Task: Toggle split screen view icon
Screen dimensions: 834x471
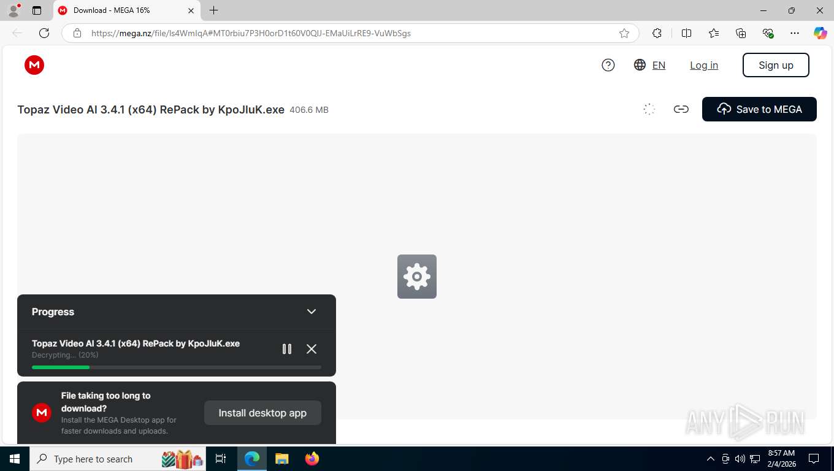Action: pyautogui.click(x=686, y=33)
